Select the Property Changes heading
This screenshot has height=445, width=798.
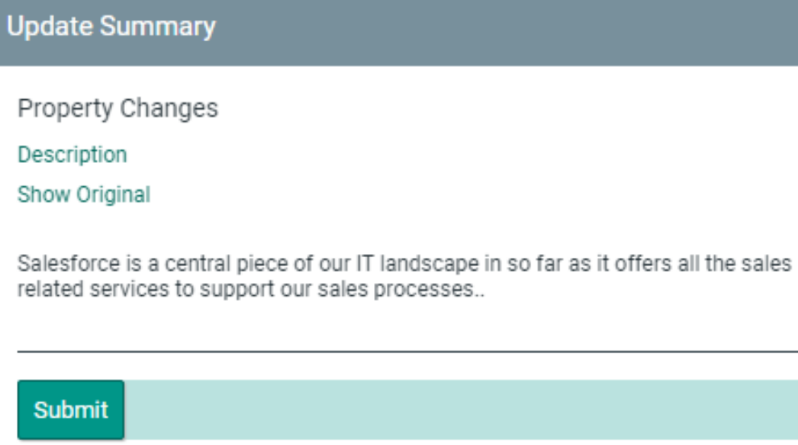pyautogui.click(x=118, y=108)
